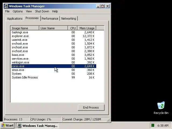
Task: Sort by Image Name column header
Action: (x=25, y=28)
